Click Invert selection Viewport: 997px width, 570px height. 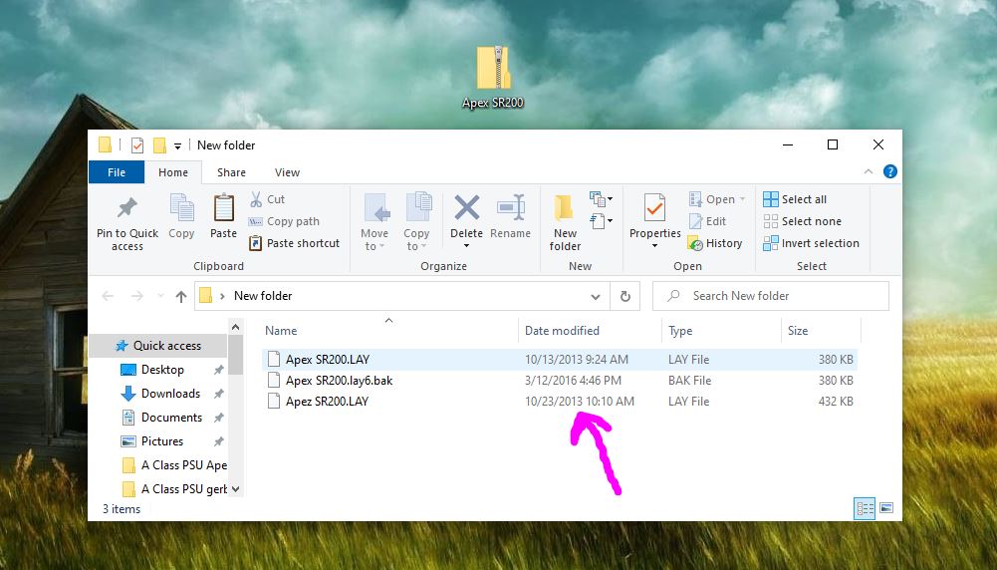click(x=812, y=243)
